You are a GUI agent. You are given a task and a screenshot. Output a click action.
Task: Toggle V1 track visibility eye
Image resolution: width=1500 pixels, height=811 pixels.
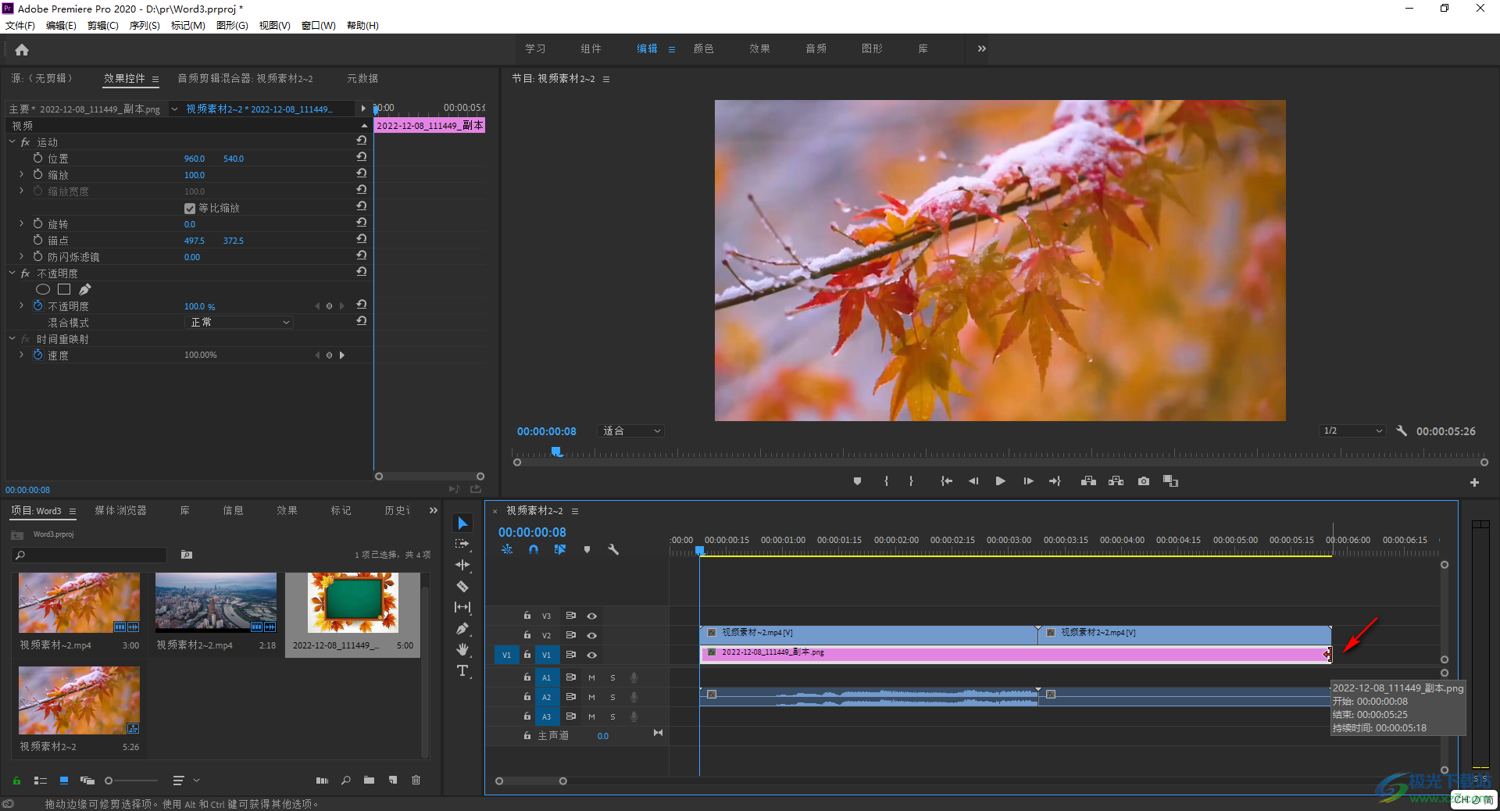591,655
